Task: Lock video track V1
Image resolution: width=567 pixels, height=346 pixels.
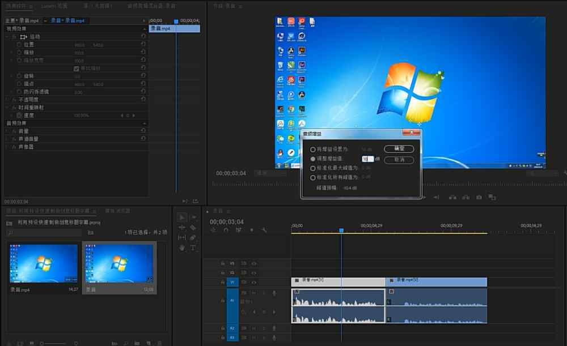Action: pyautogui.click(x=223, y=282)
